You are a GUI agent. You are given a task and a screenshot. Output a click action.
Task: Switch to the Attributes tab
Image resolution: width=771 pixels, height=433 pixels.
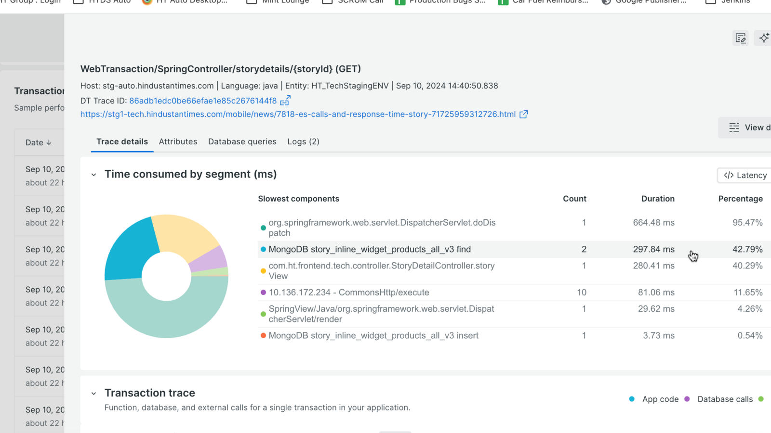[x=178, y=141]
